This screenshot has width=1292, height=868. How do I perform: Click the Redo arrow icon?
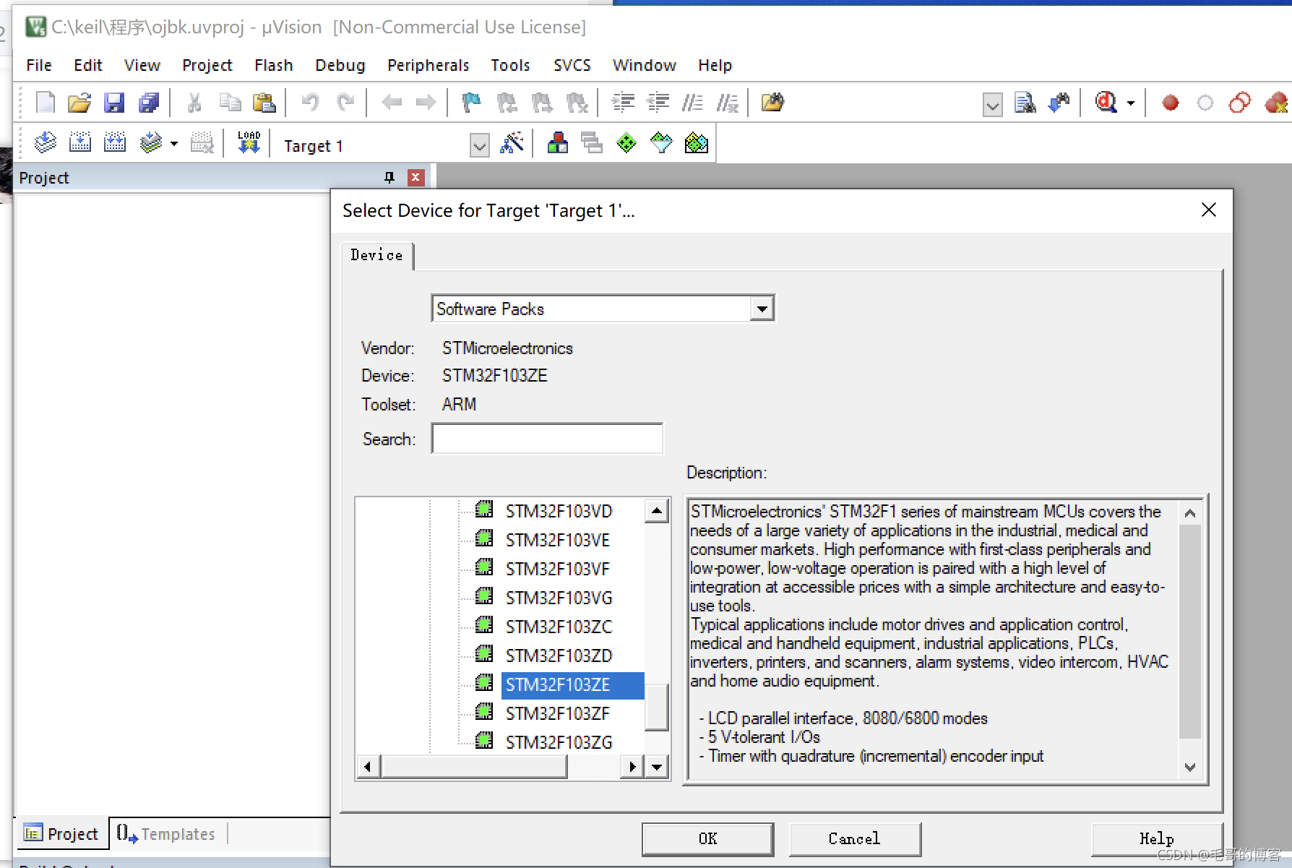pyautogui.click(x=345, y=103)
